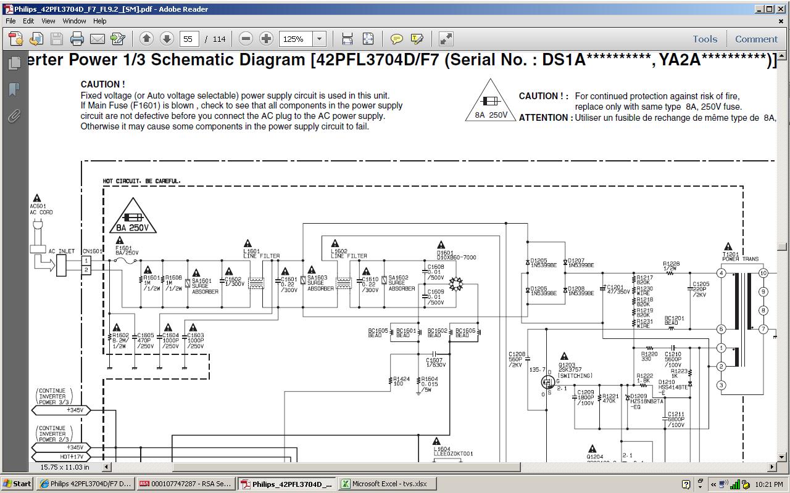This screenshot has width=790, height=493.
Task: Open the Comment pane
Action: (x=756, y=39)
